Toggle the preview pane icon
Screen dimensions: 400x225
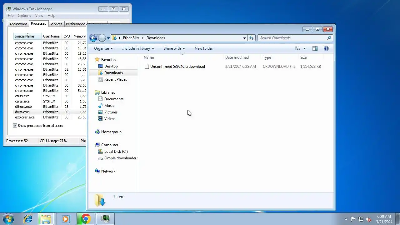click(x=315, y=48)
